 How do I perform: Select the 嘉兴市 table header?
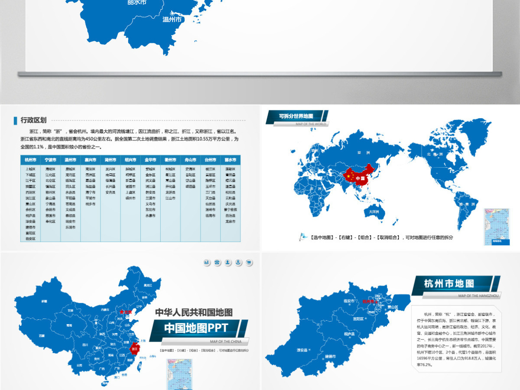click(90, 159)
